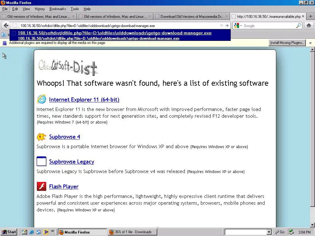Expand the quick launch overflow chevron
Screen dimensions: 315x236
(x=52, y=231)
